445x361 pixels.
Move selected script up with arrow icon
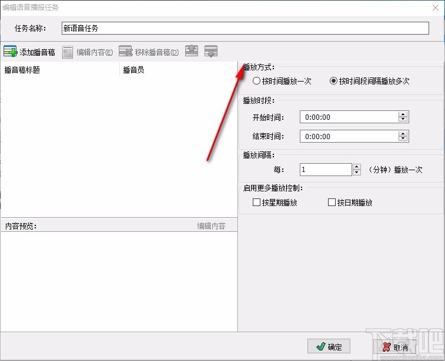click(x=192, y=51)
